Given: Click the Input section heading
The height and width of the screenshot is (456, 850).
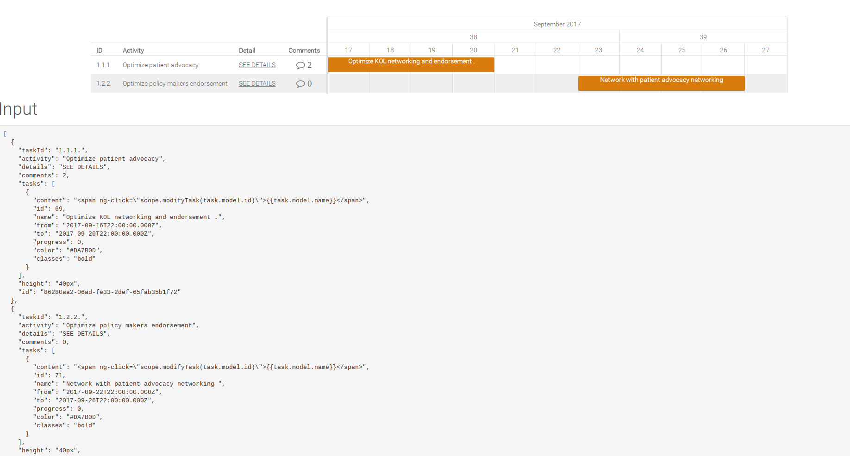Looking at the screenshot, I should tap(19, 109).
